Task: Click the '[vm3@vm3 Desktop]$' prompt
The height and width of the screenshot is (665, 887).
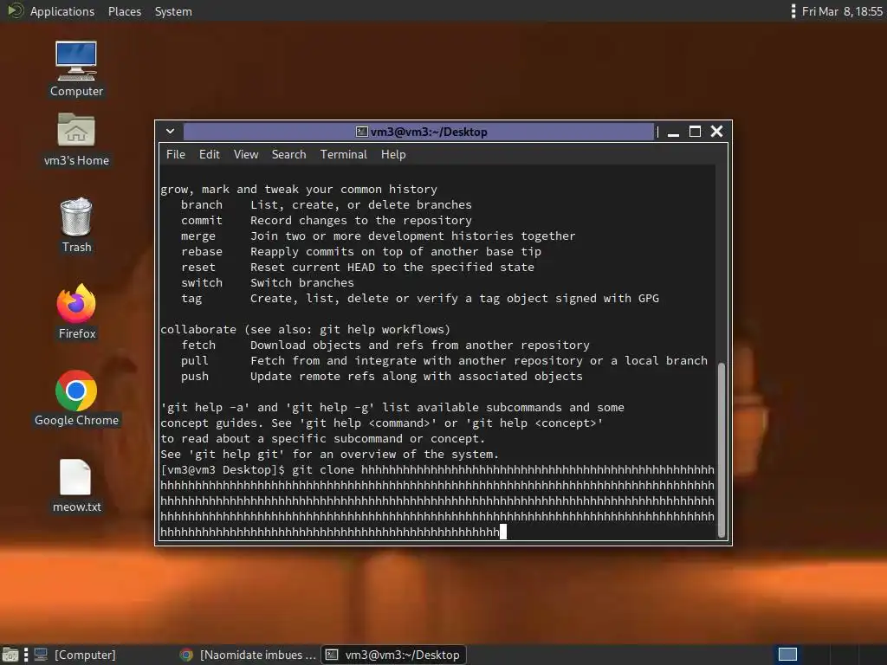Action: click(223, 470)
